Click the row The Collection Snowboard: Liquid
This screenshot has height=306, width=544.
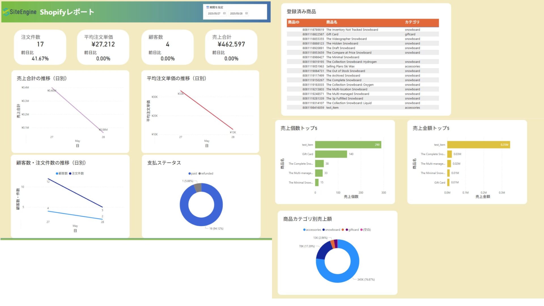coord(363,103)
